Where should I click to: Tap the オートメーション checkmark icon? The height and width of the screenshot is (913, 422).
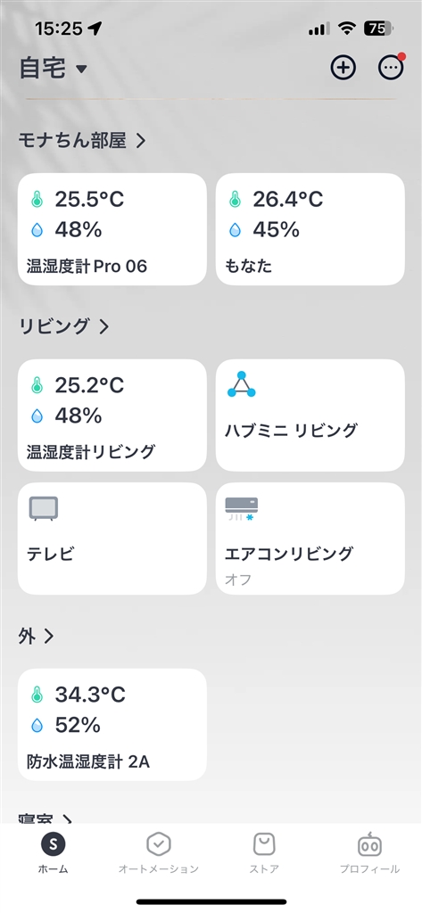coord(158,843)
